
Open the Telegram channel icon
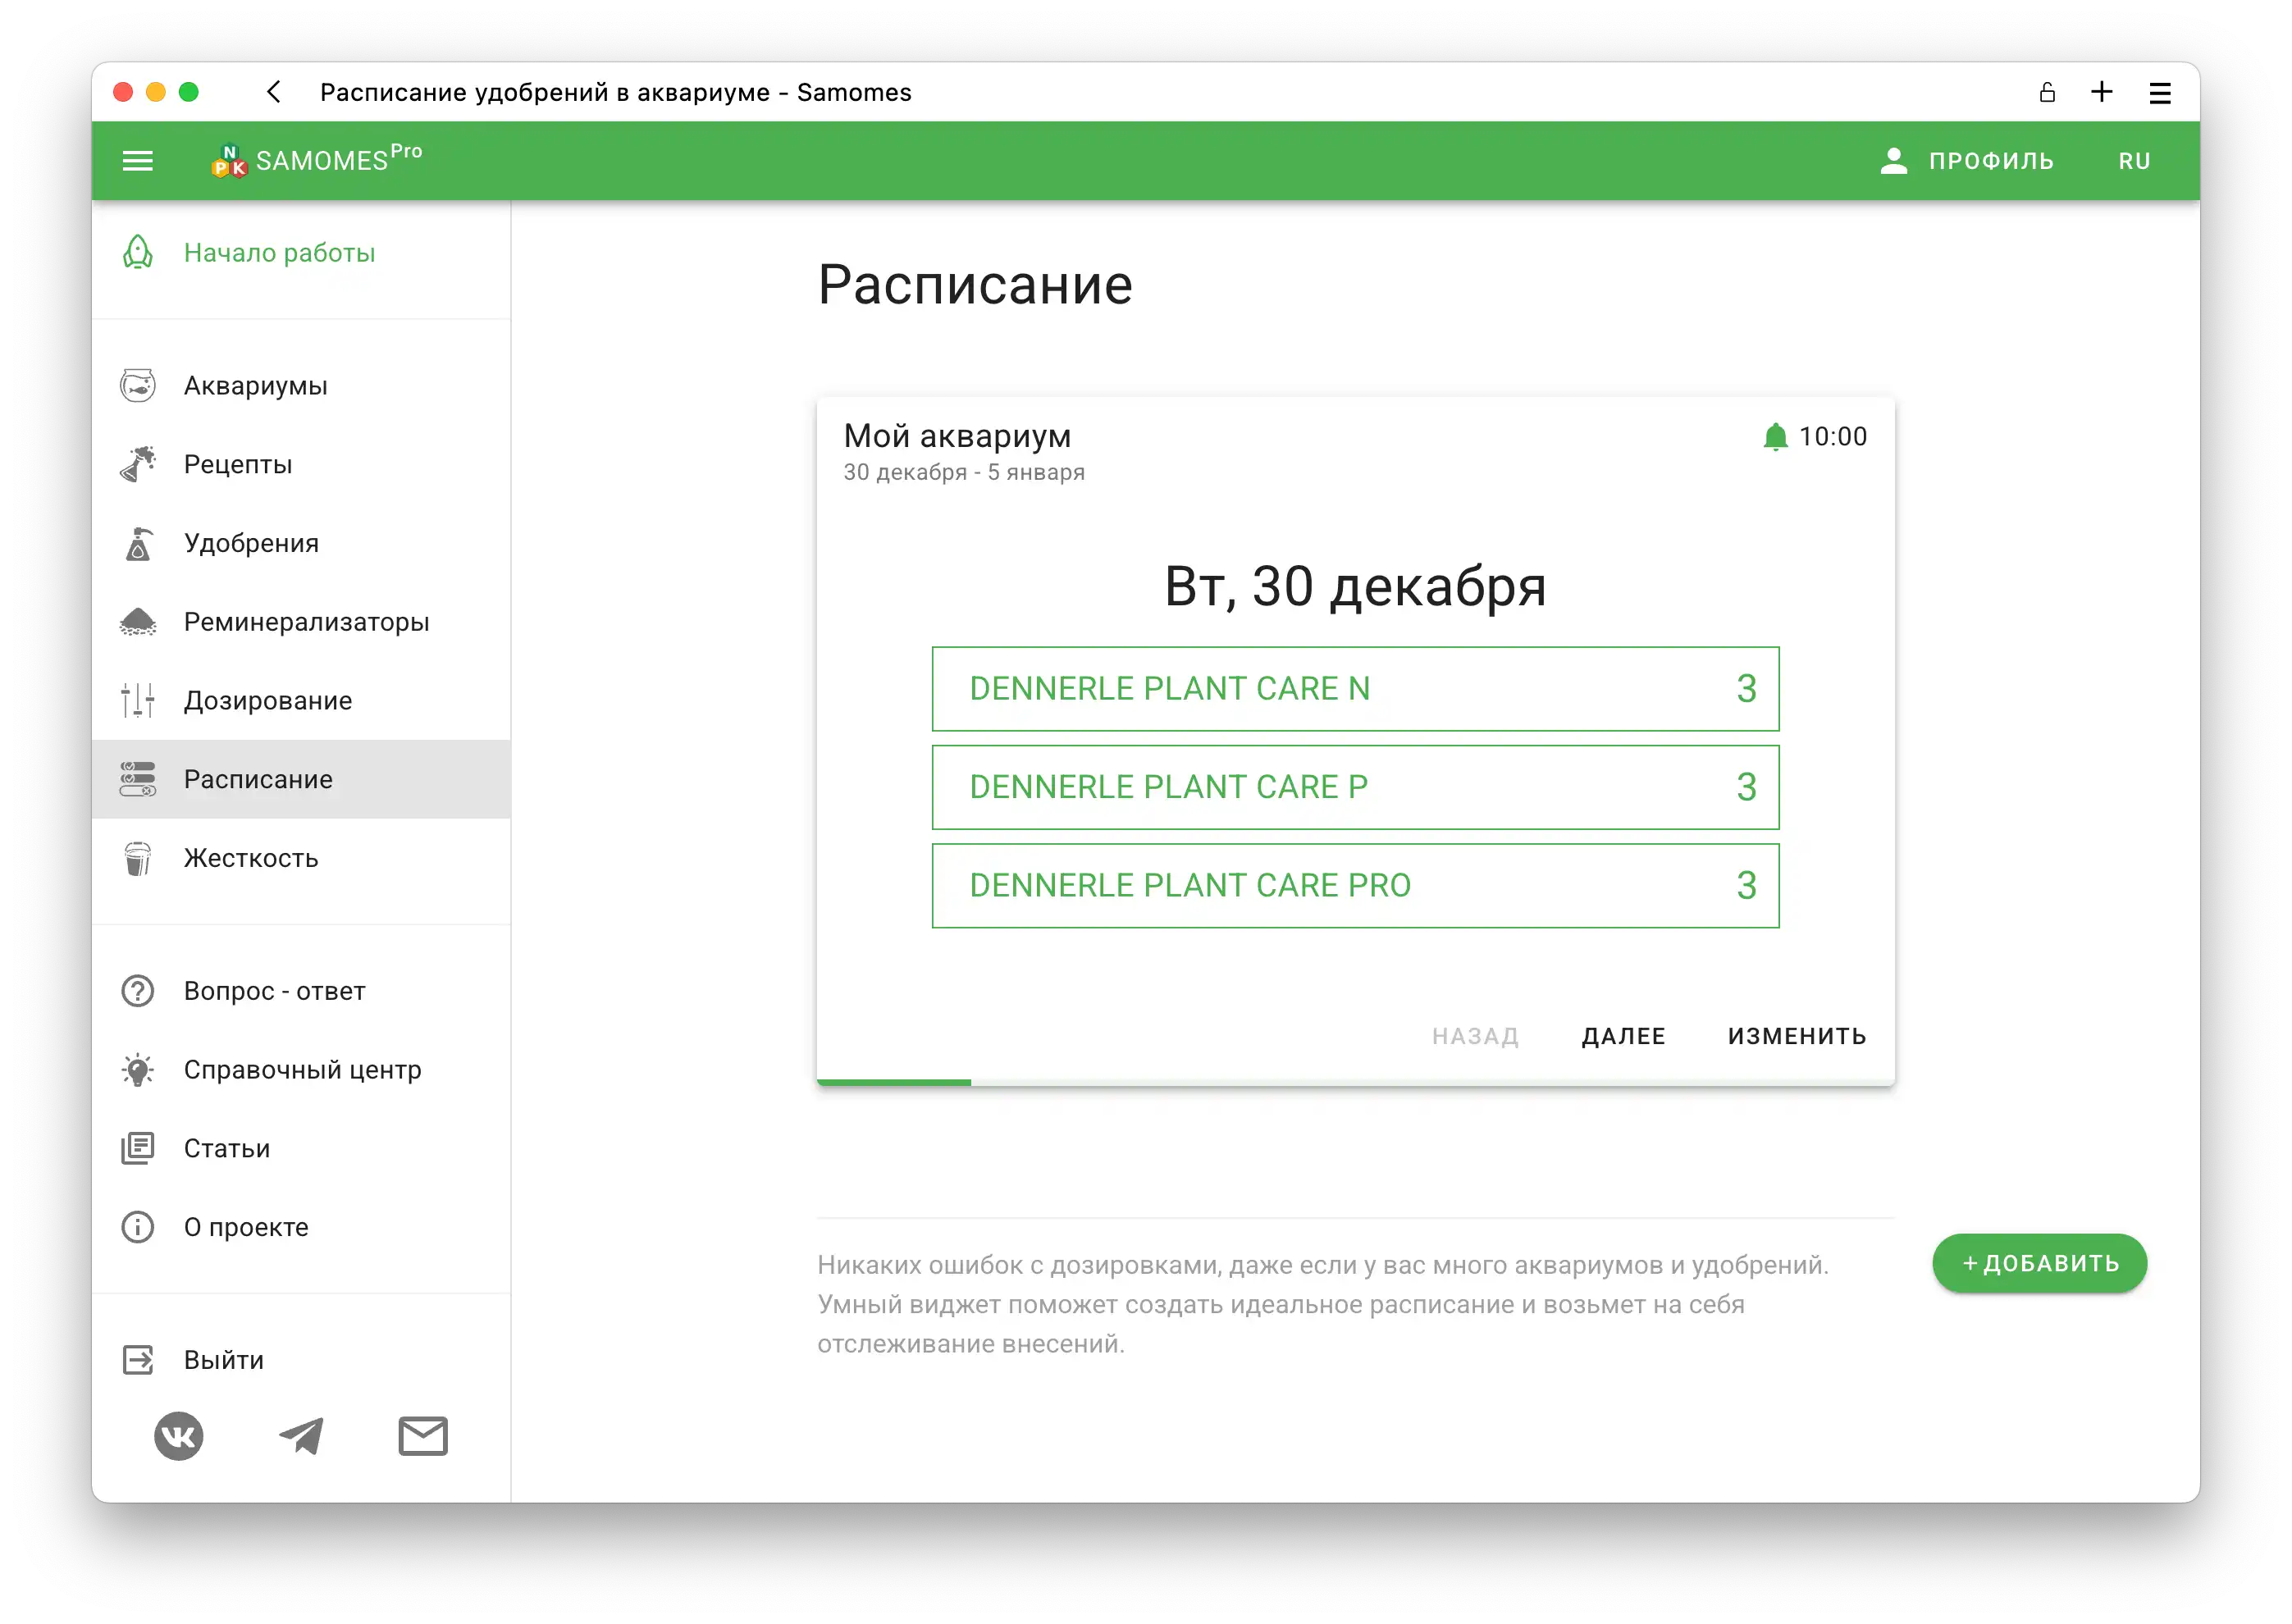301,1437
